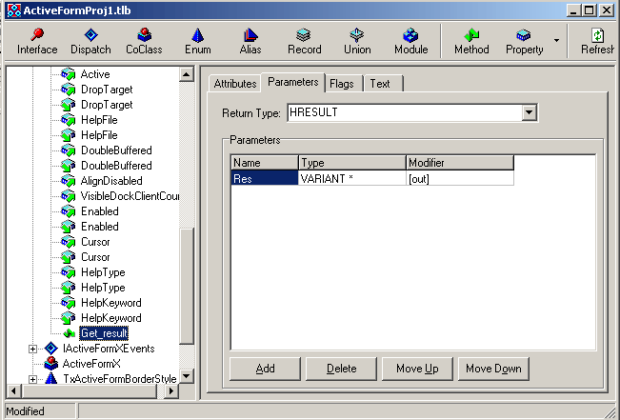Viewport: 620px width, 420px height.
Task: Expand the TxActiveFormBorderStyle tree node
Action: (x=33, y=379)
